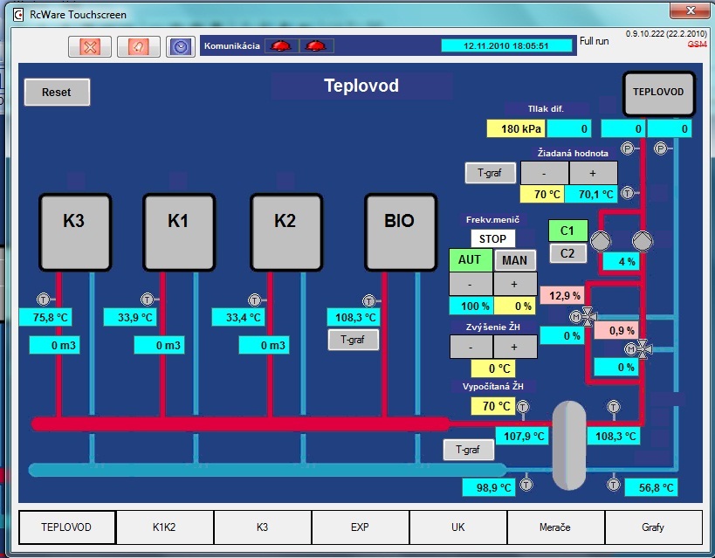Viewport: 715px width, 558px height.
Task: Open T-graf under BIO temperature
Action: pos(354,340)
